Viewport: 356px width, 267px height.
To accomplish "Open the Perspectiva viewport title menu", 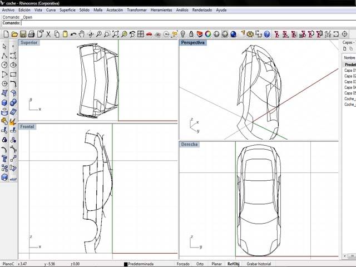I will 193,43.
